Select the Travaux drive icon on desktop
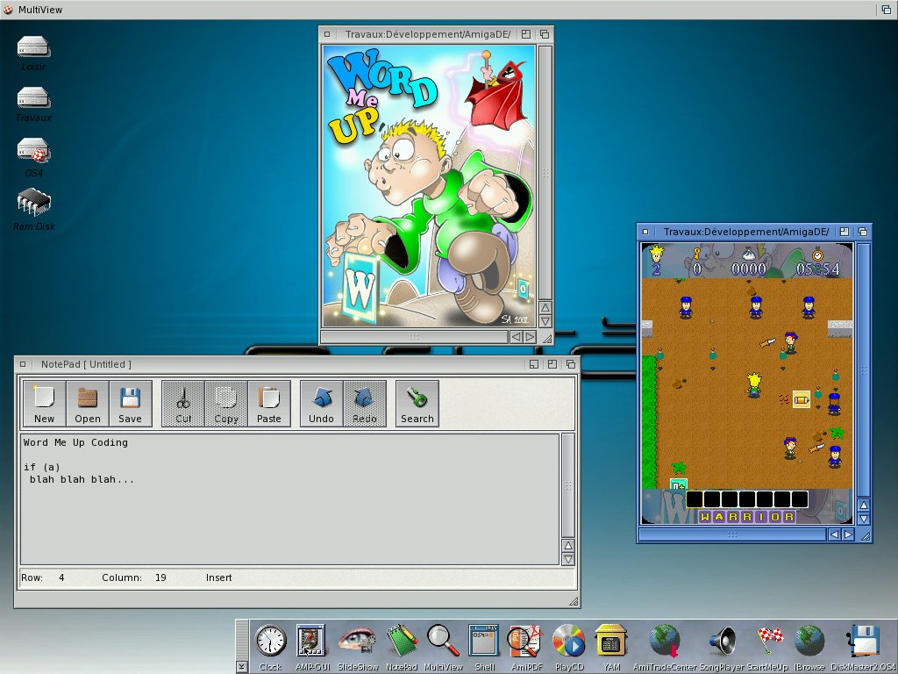The image size is (898, 674). click(34, 104)
